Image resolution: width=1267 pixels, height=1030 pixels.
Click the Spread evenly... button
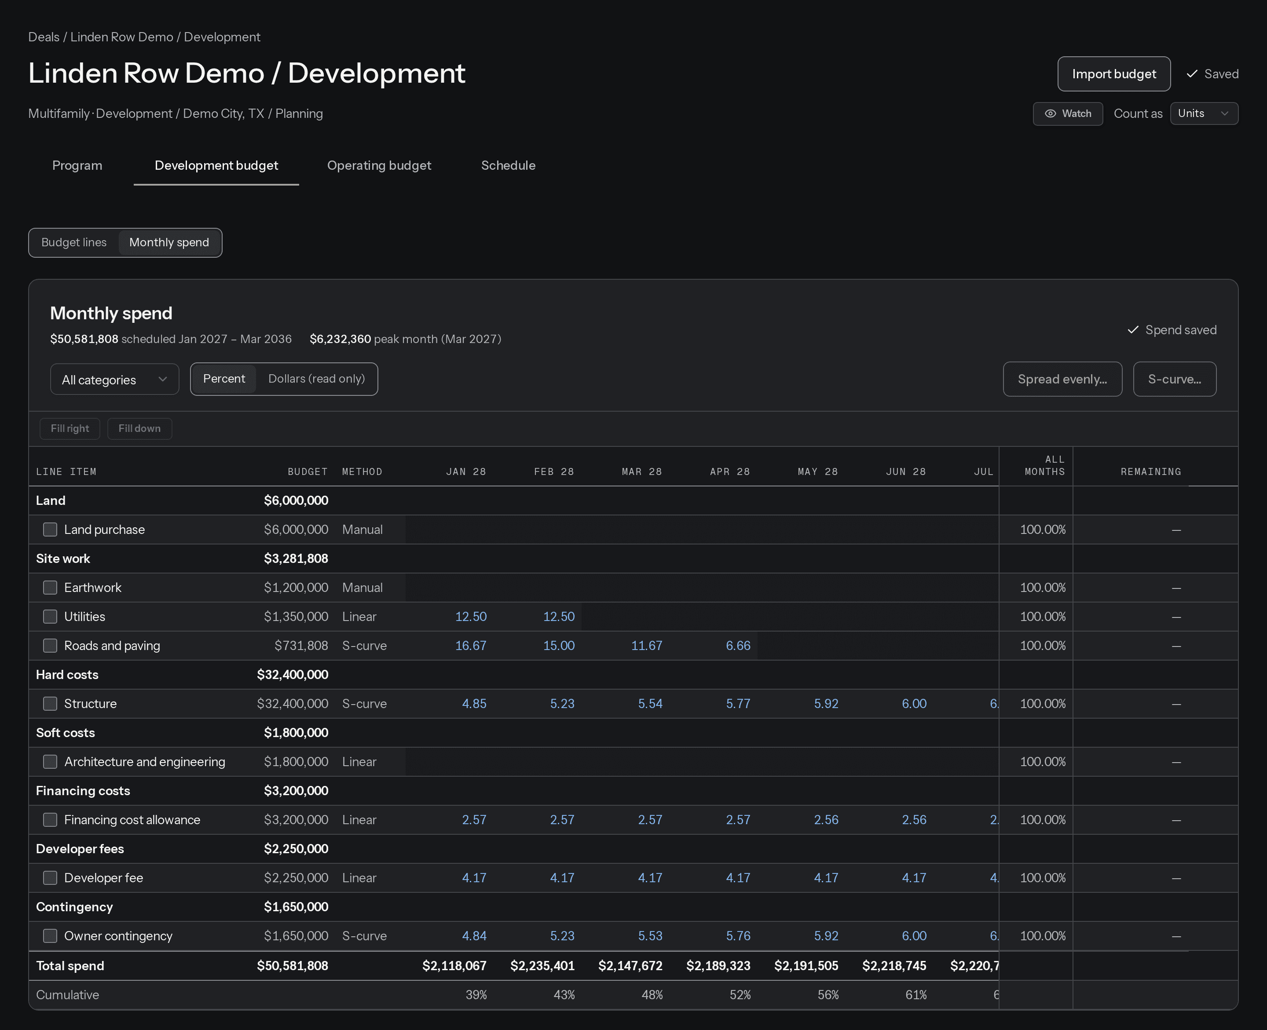(1062, 379)
